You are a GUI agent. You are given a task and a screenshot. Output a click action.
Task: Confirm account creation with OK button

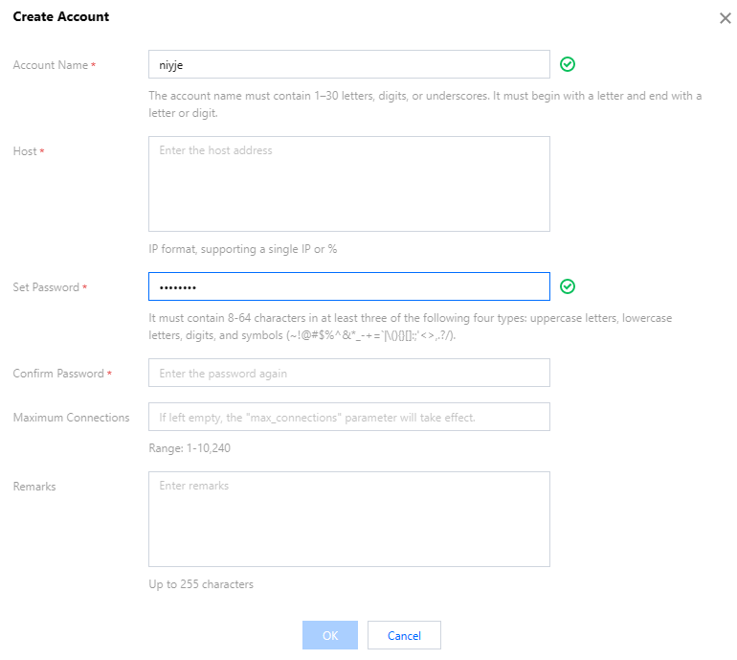click(330, 635)
